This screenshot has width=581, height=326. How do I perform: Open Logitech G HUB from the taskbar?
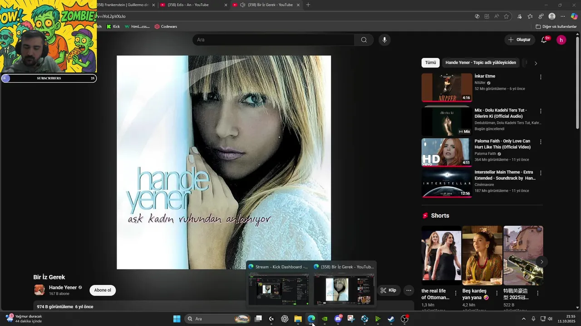271,319
